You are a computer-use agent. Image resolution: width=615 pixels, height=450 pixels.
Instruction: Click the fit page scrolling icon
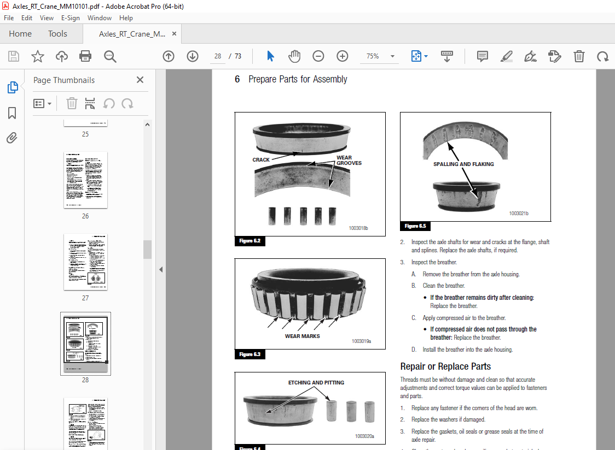coord(416,56)
